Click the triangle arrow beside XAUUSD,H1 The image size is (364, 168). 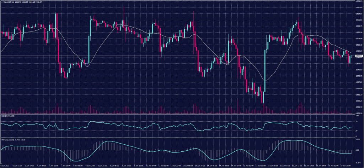coord(2,2)
